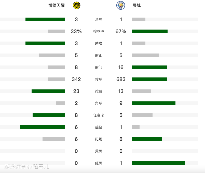This screenshot has height=173, width=205.
Task: Click Bodø/Glimt's green offsides bar
Action: (x=43, y=127)
